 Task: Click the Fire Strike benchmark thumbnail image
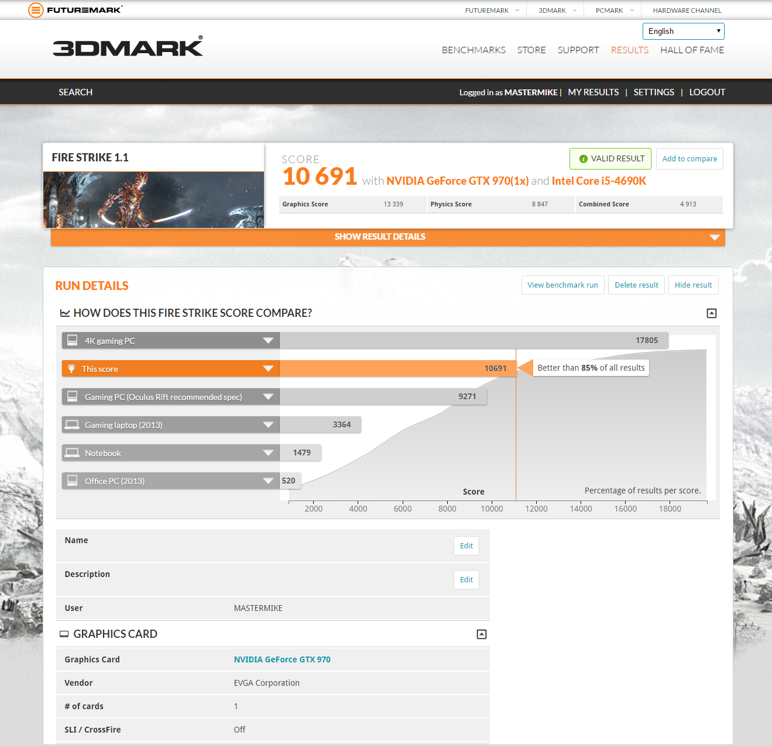pos(154,199)
